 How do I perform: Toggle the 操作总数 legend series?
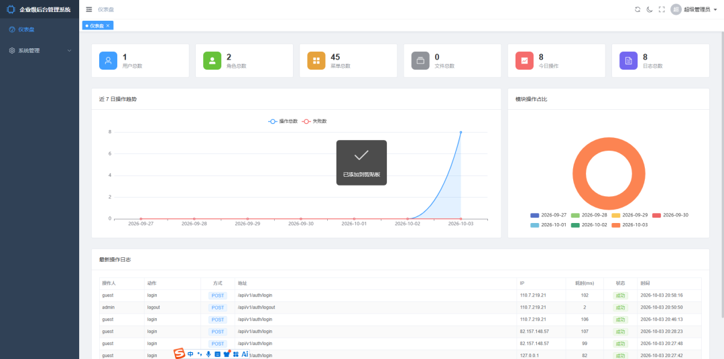(x=283, y=121)
